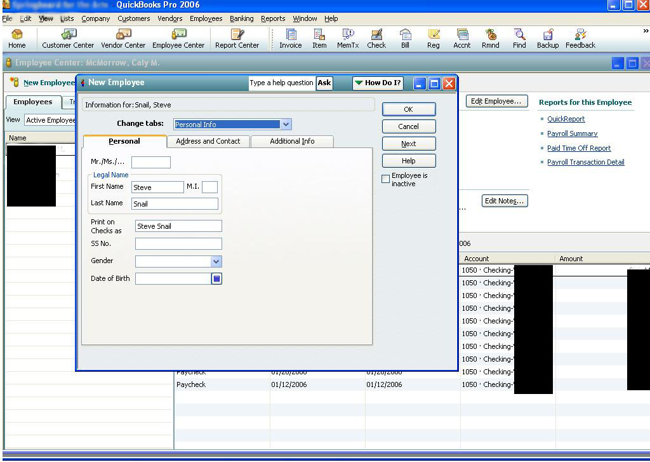650x462 pixels.
Task: Open the Accnt chart of accounts icon
Action: point(462,39)
